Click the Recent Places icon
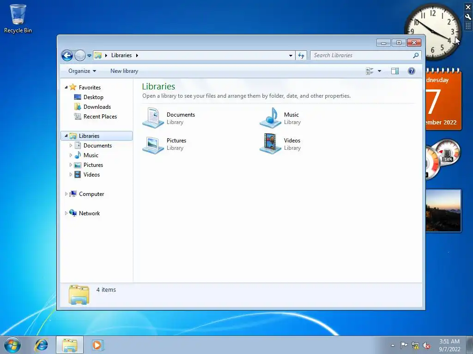 coord(78,116)
